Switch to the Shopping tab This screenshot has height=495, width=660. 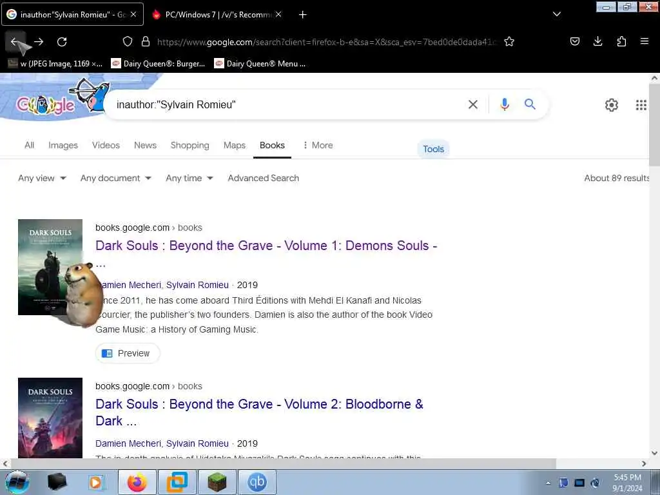190,145
